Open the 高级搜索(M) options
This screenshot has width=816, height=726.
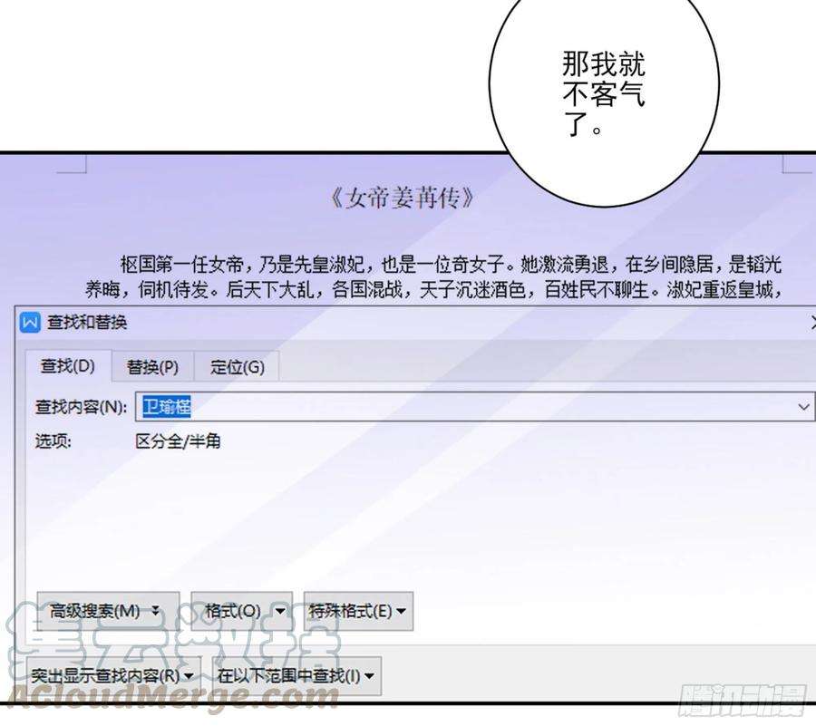(108, 611)
